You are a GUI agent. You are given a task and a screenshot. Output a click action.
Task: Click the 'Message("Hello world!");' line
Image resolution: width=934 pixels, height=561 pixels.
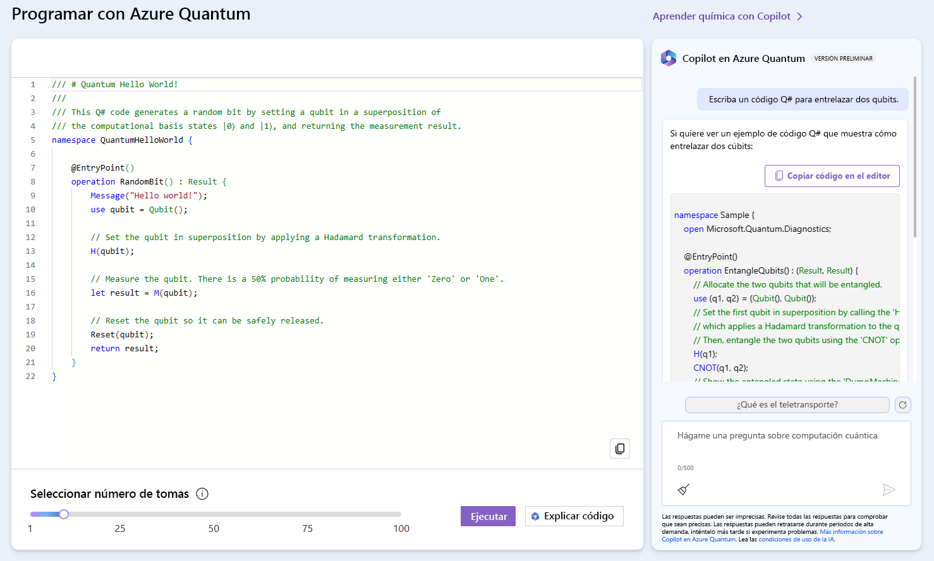click(149, 196)
